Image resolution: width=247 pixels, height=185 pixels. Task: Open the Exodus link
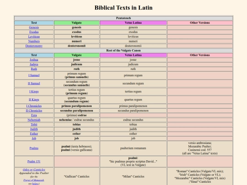pyautogui.click(x=34, y=32)
